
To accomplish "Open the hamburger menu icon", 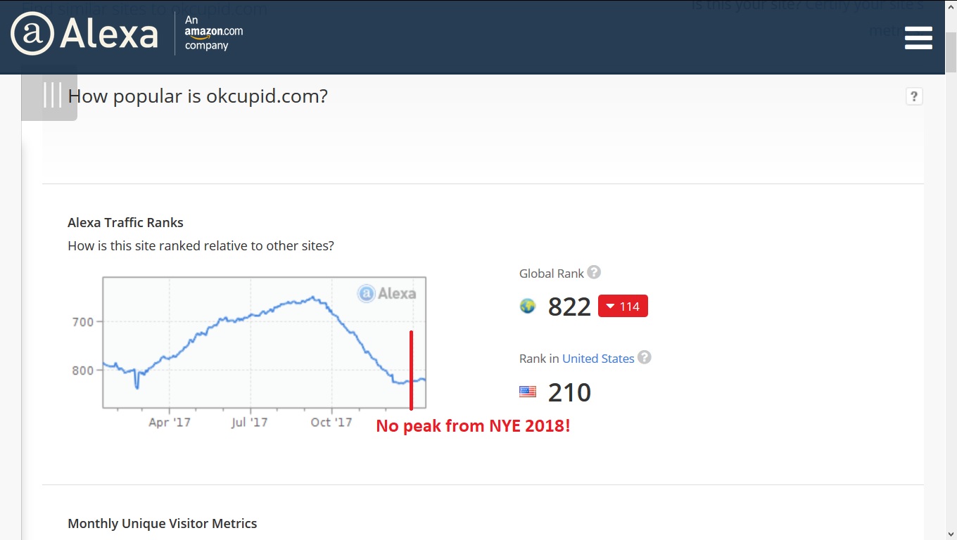I will pyautogui.click(x=918, y=38).
